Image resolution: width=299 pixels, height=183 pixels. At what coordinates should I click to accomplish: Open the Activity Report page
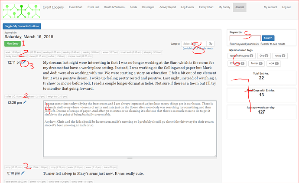tap(168, 7)
